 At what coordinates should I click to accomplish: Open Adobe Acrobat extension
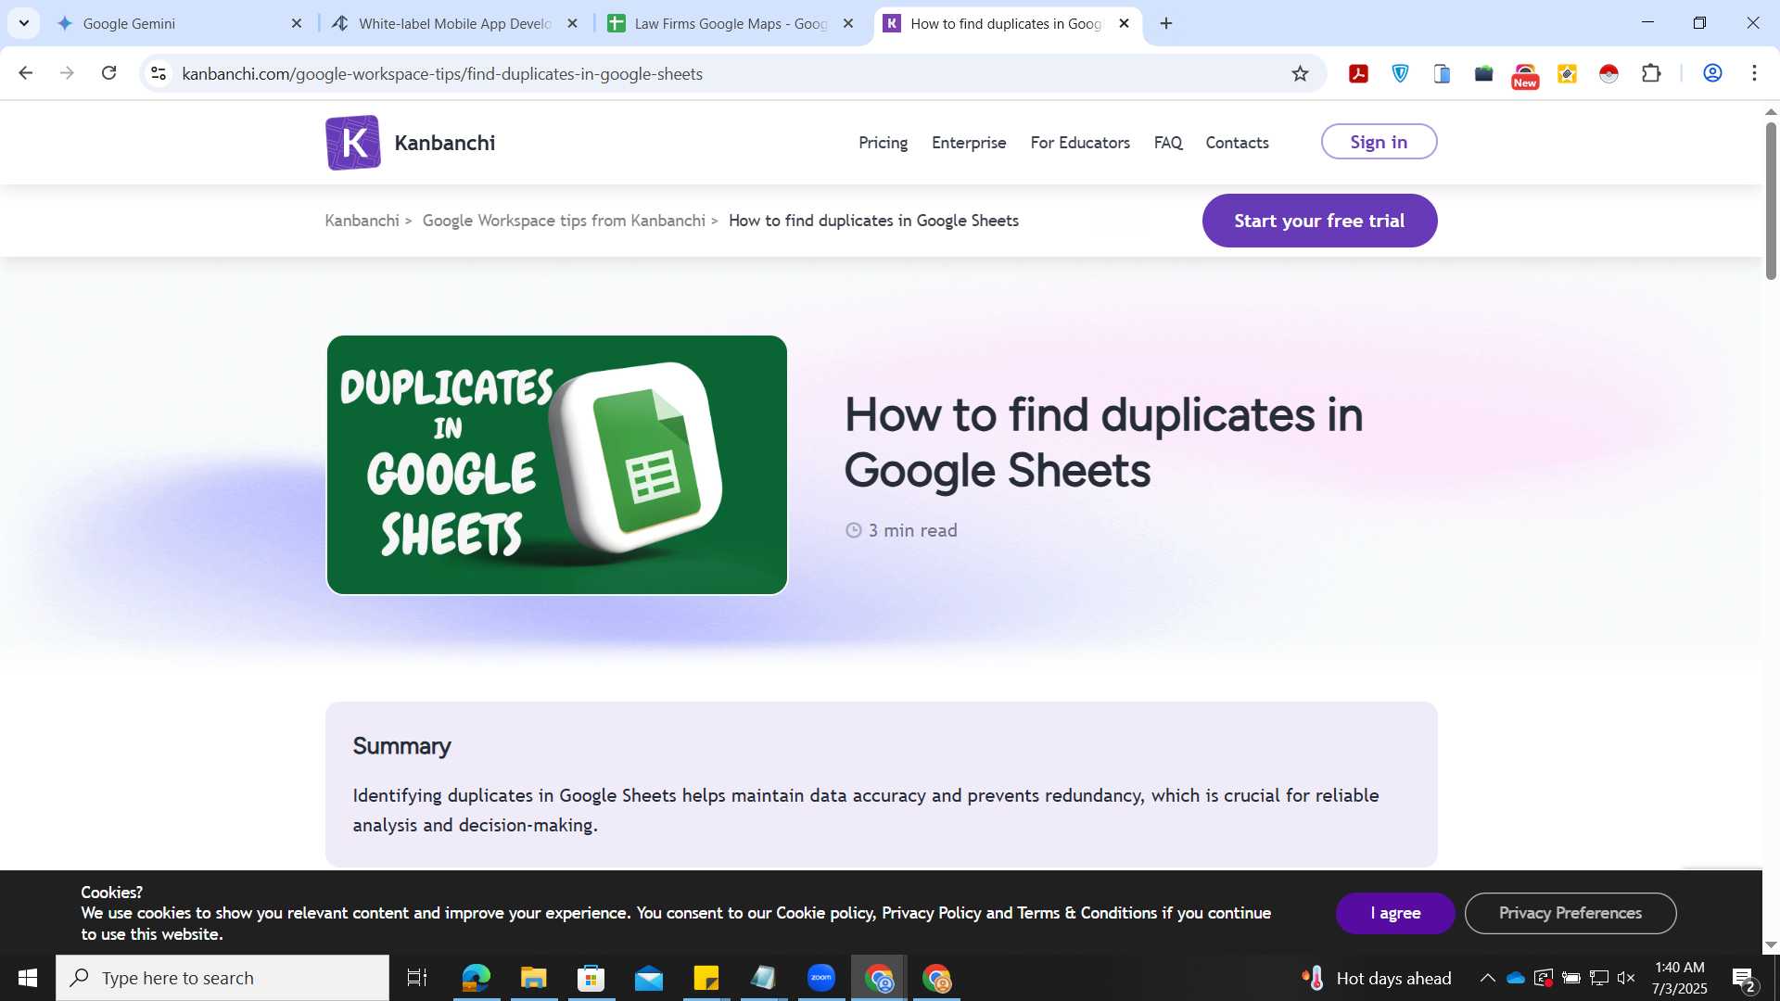1359,73
